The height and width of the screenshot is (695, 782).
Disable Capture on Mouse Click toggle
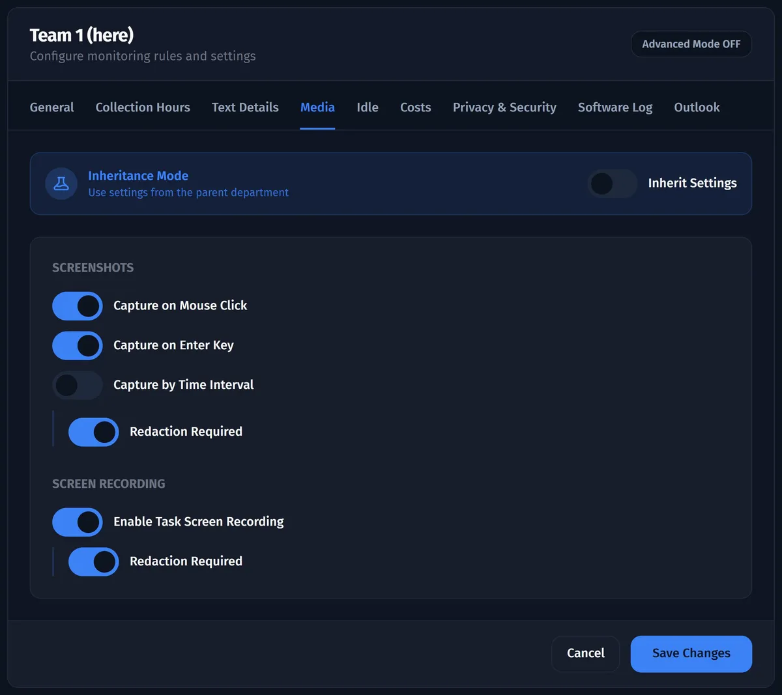point(78,306)
